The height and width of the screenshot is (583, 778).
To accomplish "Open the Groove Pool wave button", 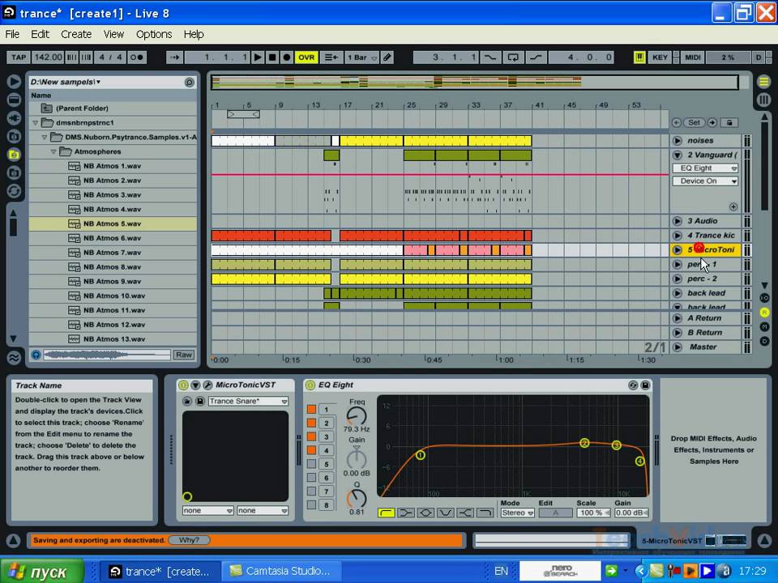I will tap(14, 357).
